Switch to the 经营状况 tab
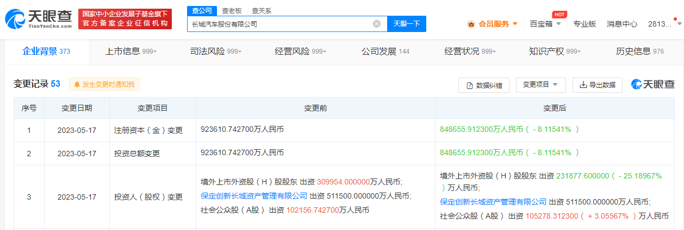 470,52
